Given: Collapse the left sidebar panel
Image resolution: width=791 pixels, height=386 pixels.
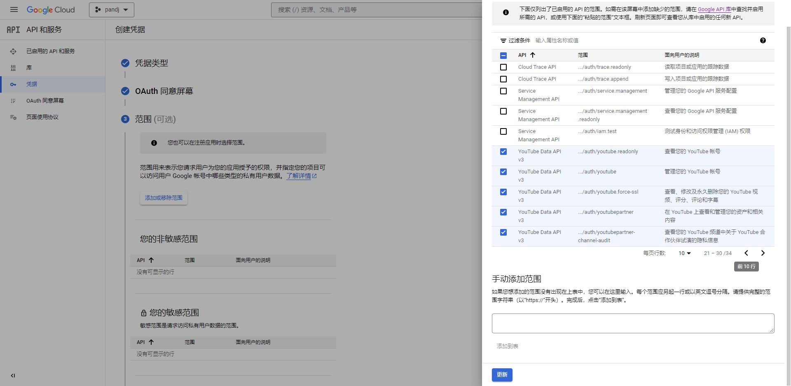Looking at the screenshot, I should [13, 375].
